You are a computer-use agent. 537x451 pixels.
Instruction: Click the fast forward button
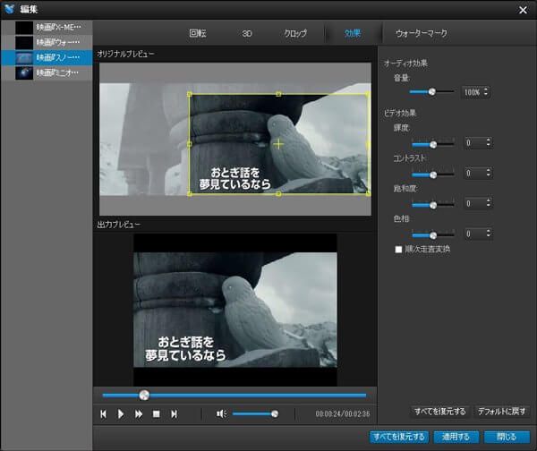pos(139,413)
